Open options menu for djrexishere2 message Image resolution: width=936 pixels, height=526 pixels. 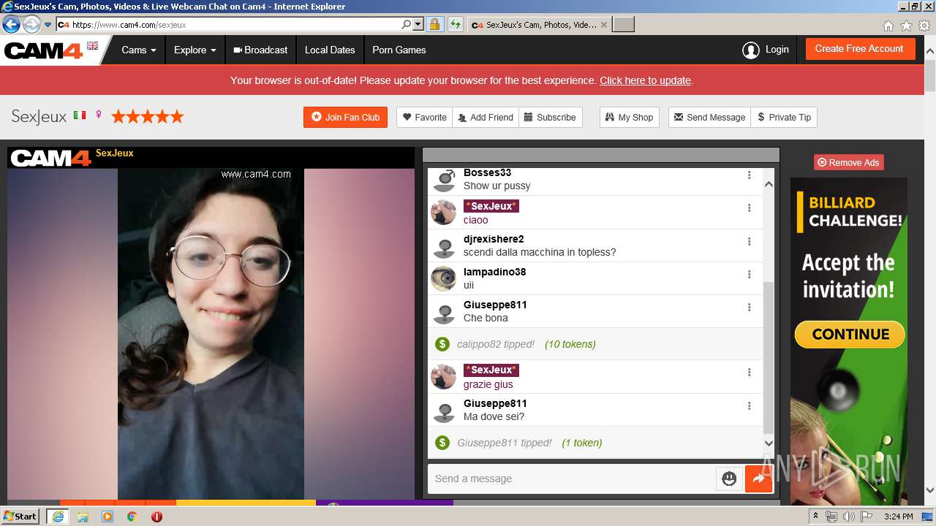(x=749, y=242)
